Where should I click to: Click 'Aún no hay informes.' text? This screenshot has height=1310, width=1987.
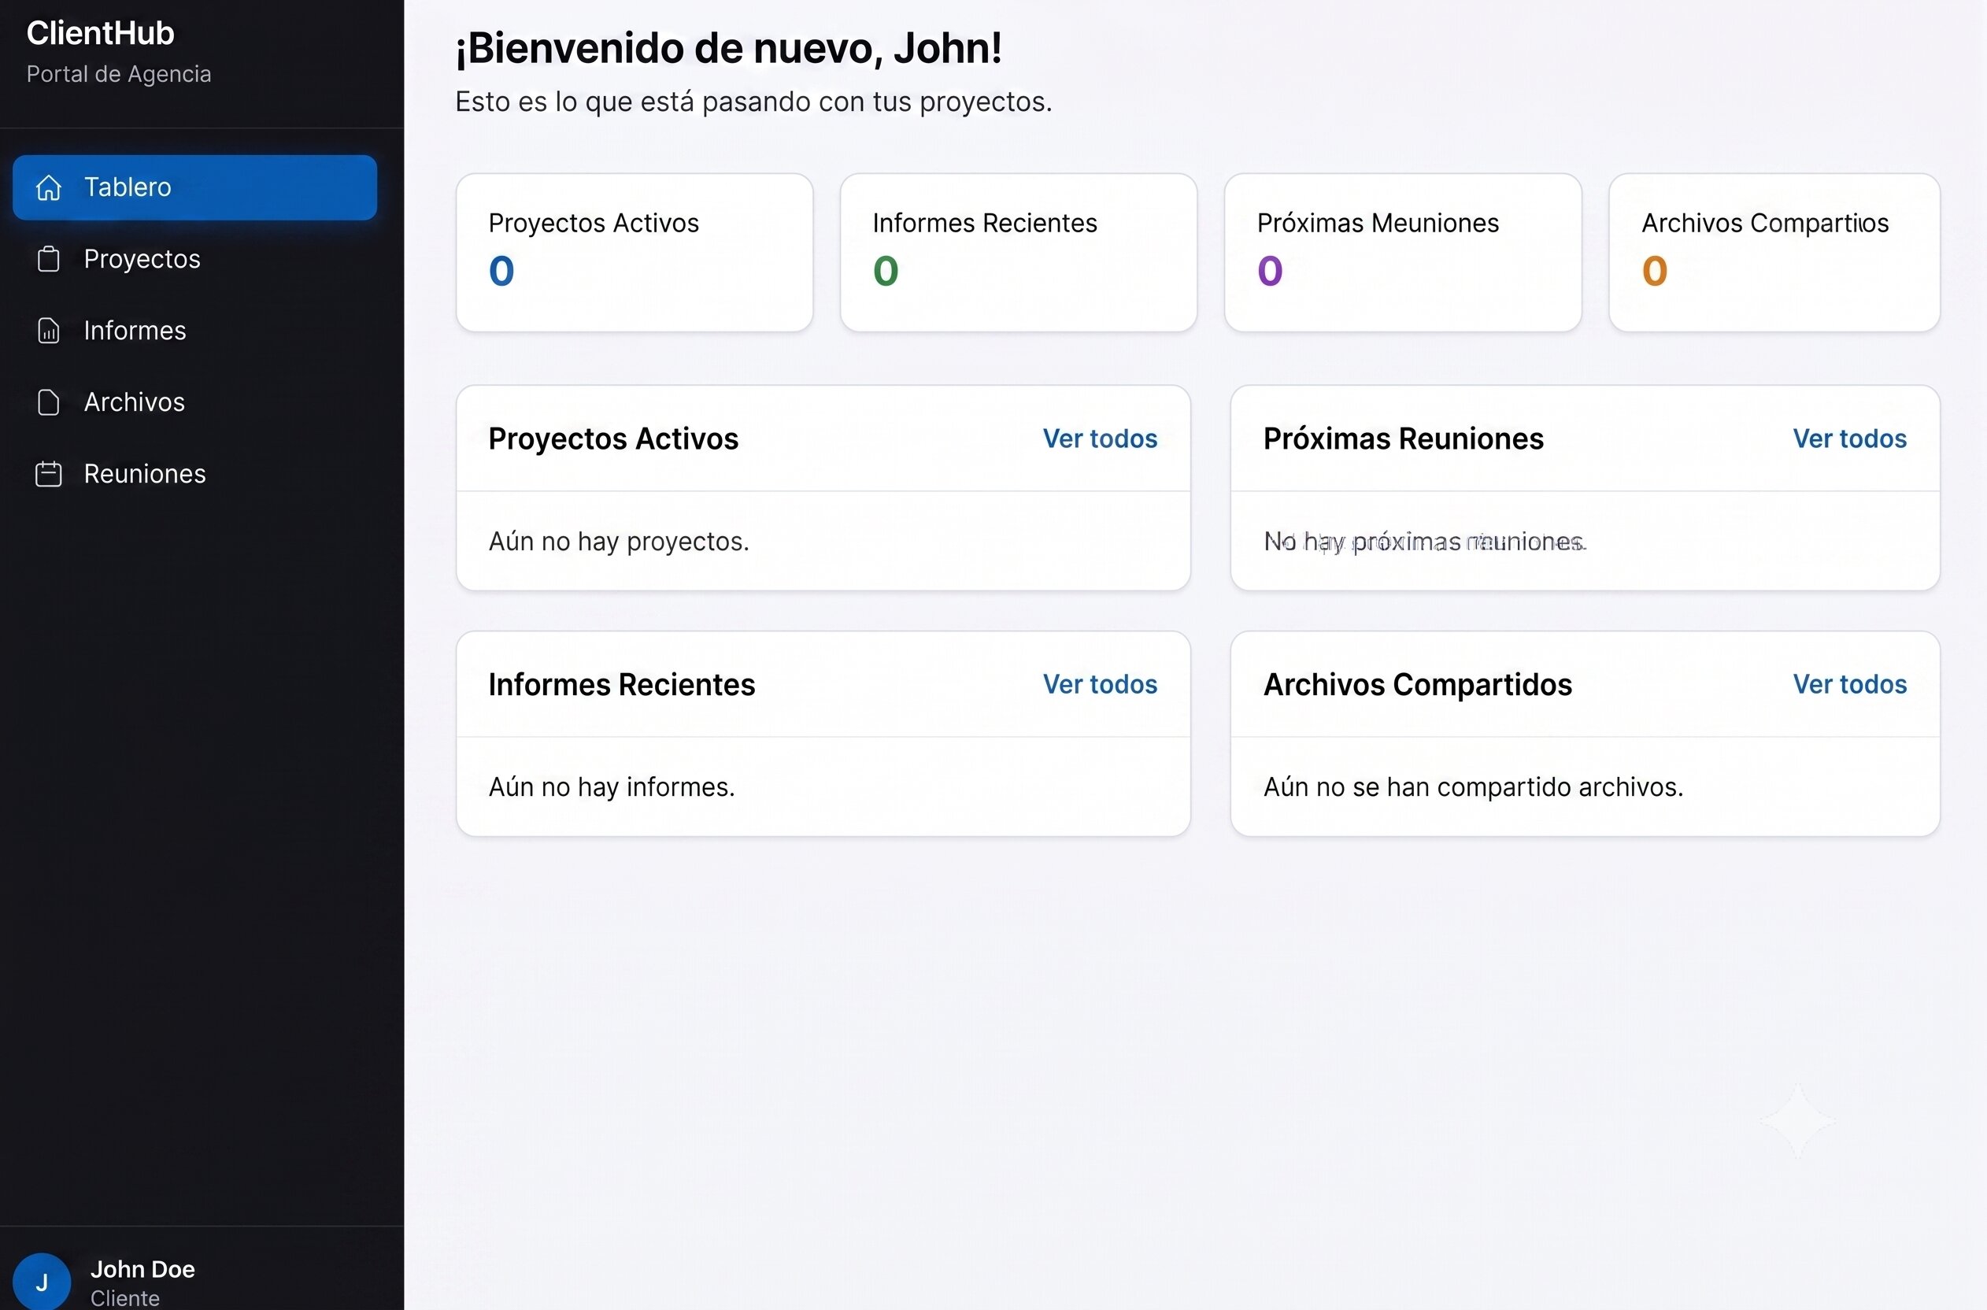click(612, 787)
